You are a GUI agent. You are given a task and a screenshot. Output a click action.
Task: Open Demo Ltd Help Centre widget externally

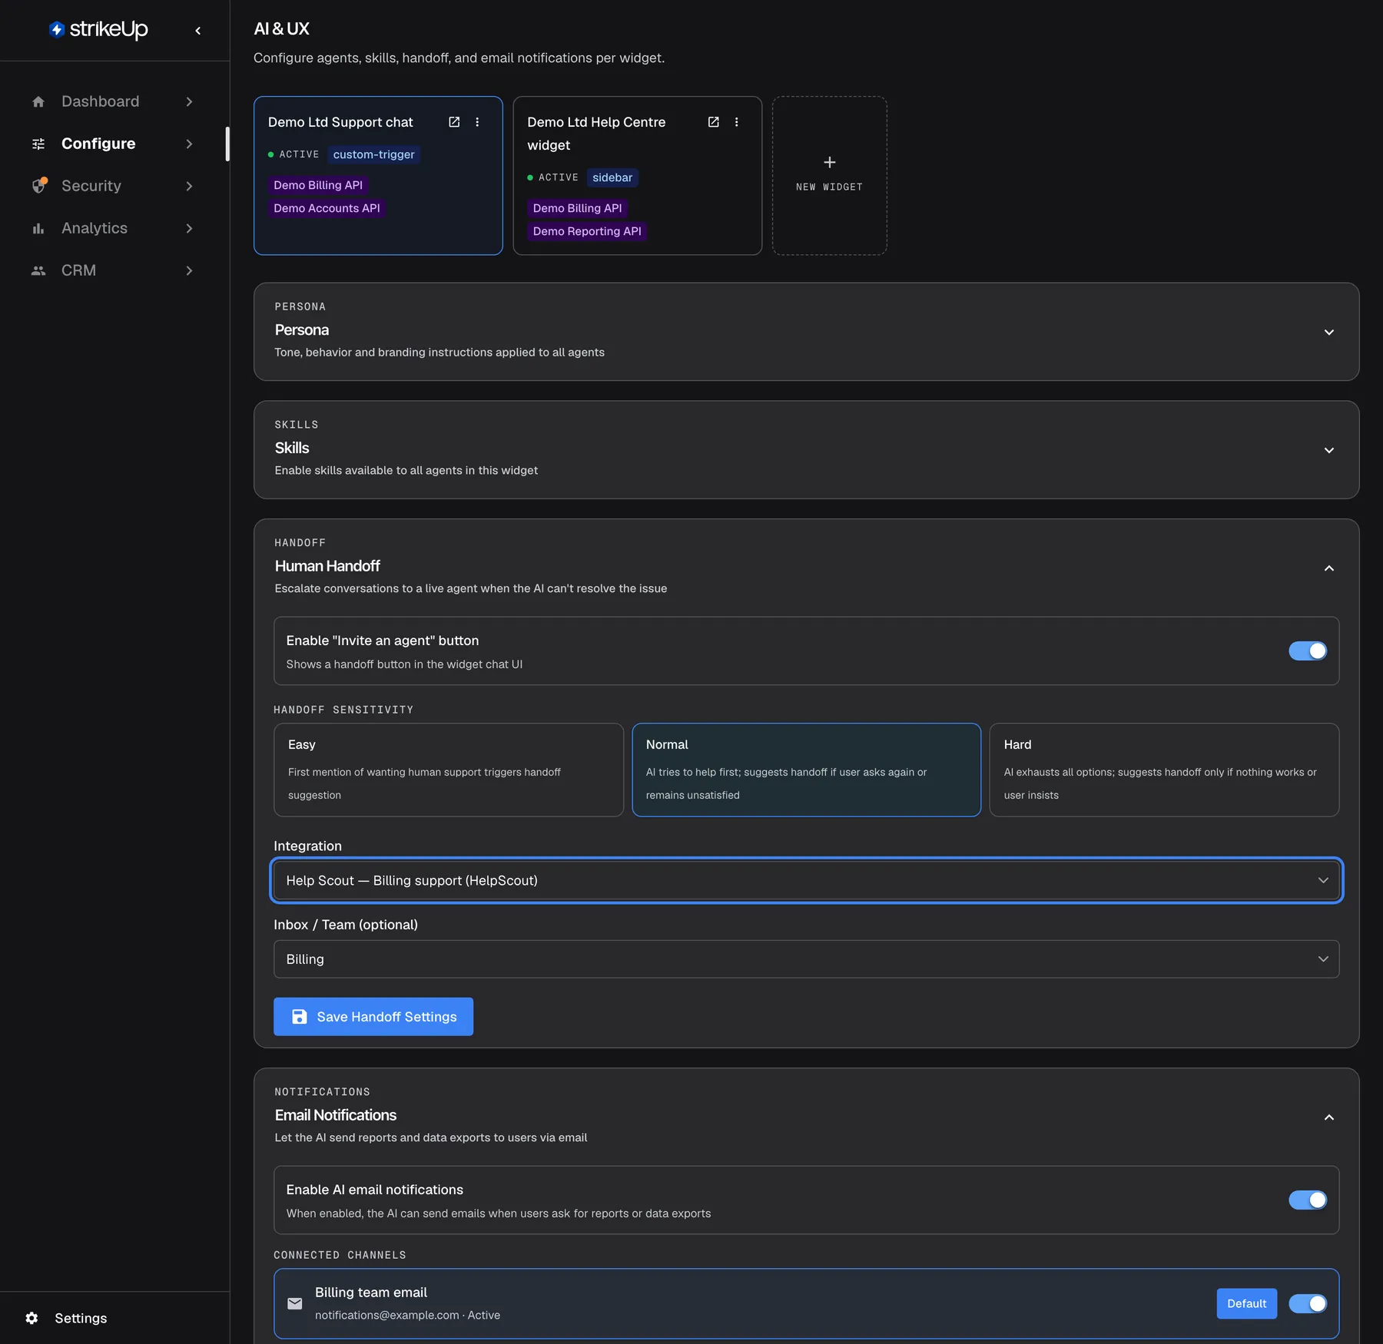(713, 122)
